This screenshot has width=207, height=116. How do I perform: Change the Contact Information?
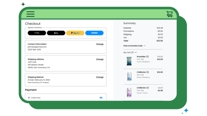(x=100, y=44)
